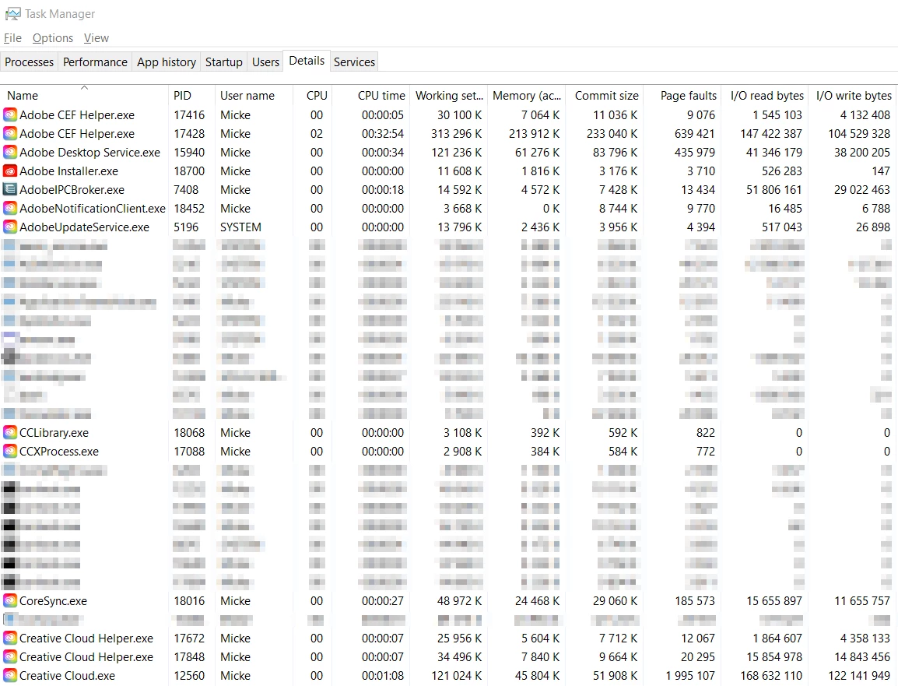This screenshot has width=898, height=686.
Task: Click the CCXProcess.exe icon
Action: coord(10,451)
